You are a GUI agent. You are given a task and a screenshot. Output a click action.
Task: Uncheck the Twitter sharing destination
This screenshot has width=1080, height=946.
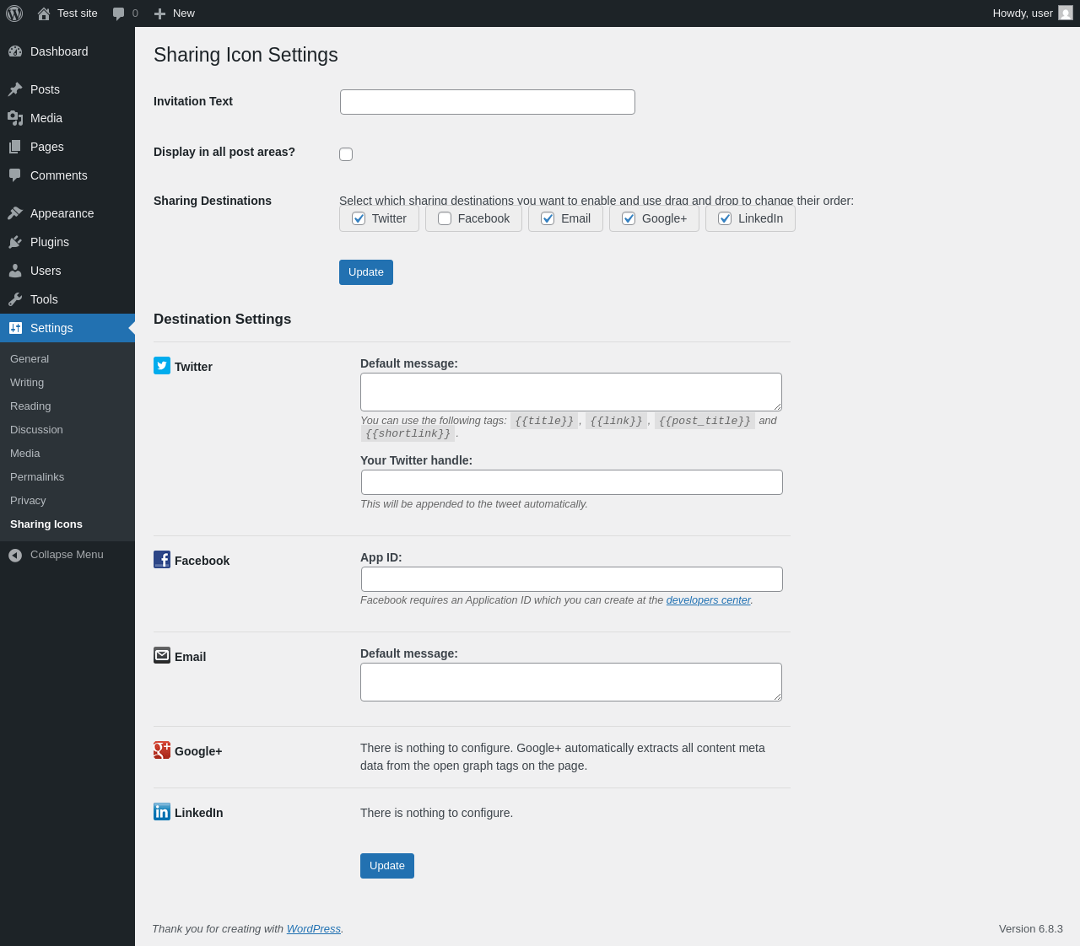click(359, 218)
